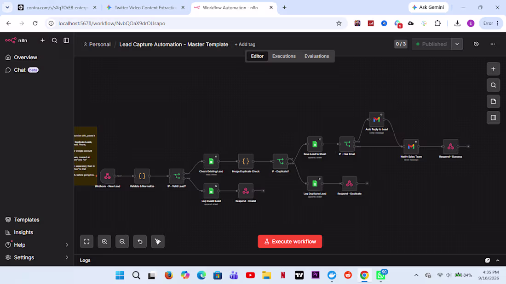Screen dimensions: 506x284
Task: Open the workflow history clock icon
Action: point(476,44)
